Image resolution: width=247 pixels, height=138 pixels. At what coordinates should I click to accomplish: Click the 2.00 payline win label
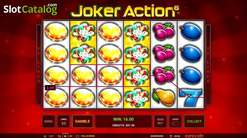tap(50, 88)
